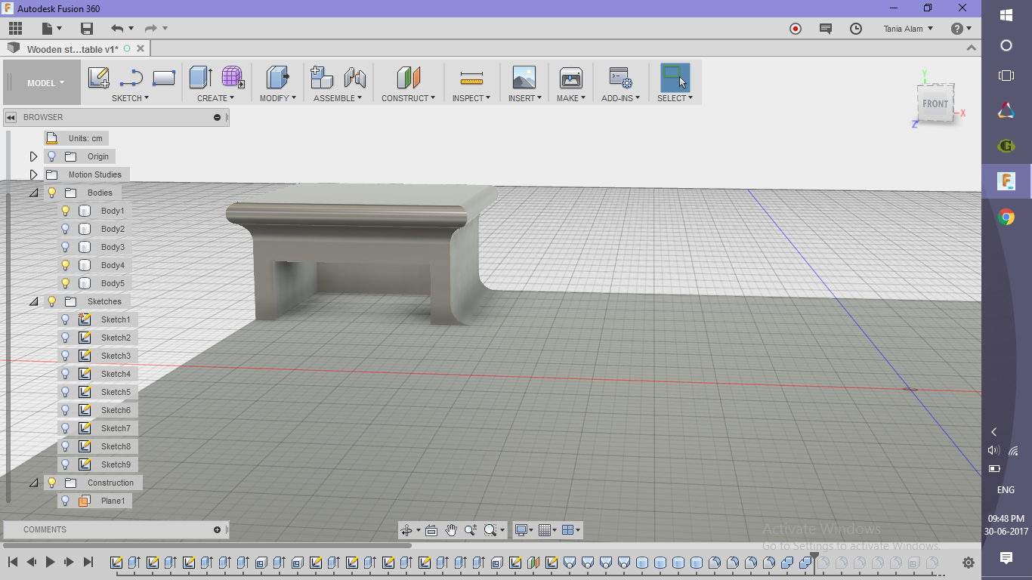Open timeline settings gear
Image resolution: width=1032 pixels, height=580 pixels.
(x=969, y=563)
